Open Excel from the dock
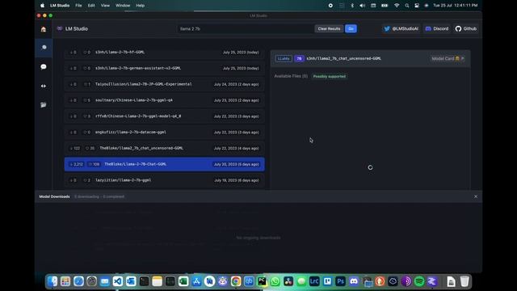 tap(183, 281)
